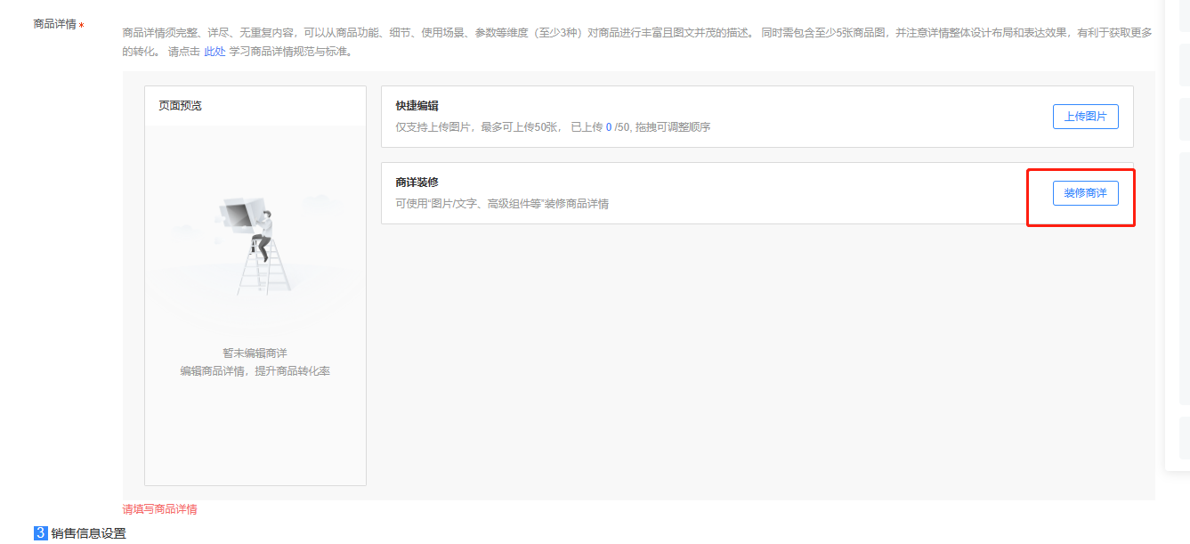Click the 暂未编辑商详 placeholder text
Viewport: 1190px width, 544px height.
pos(255,353)
